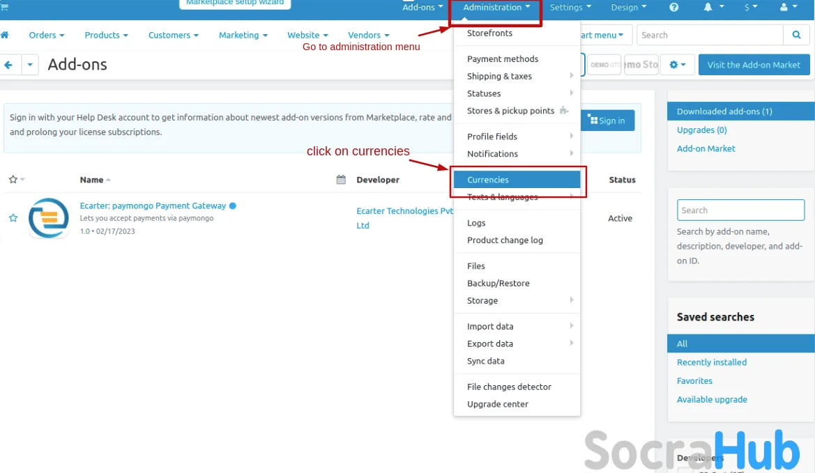Screen dimensions: 815x473
Task: Click the search magnifier button
Action: (795, 35)
